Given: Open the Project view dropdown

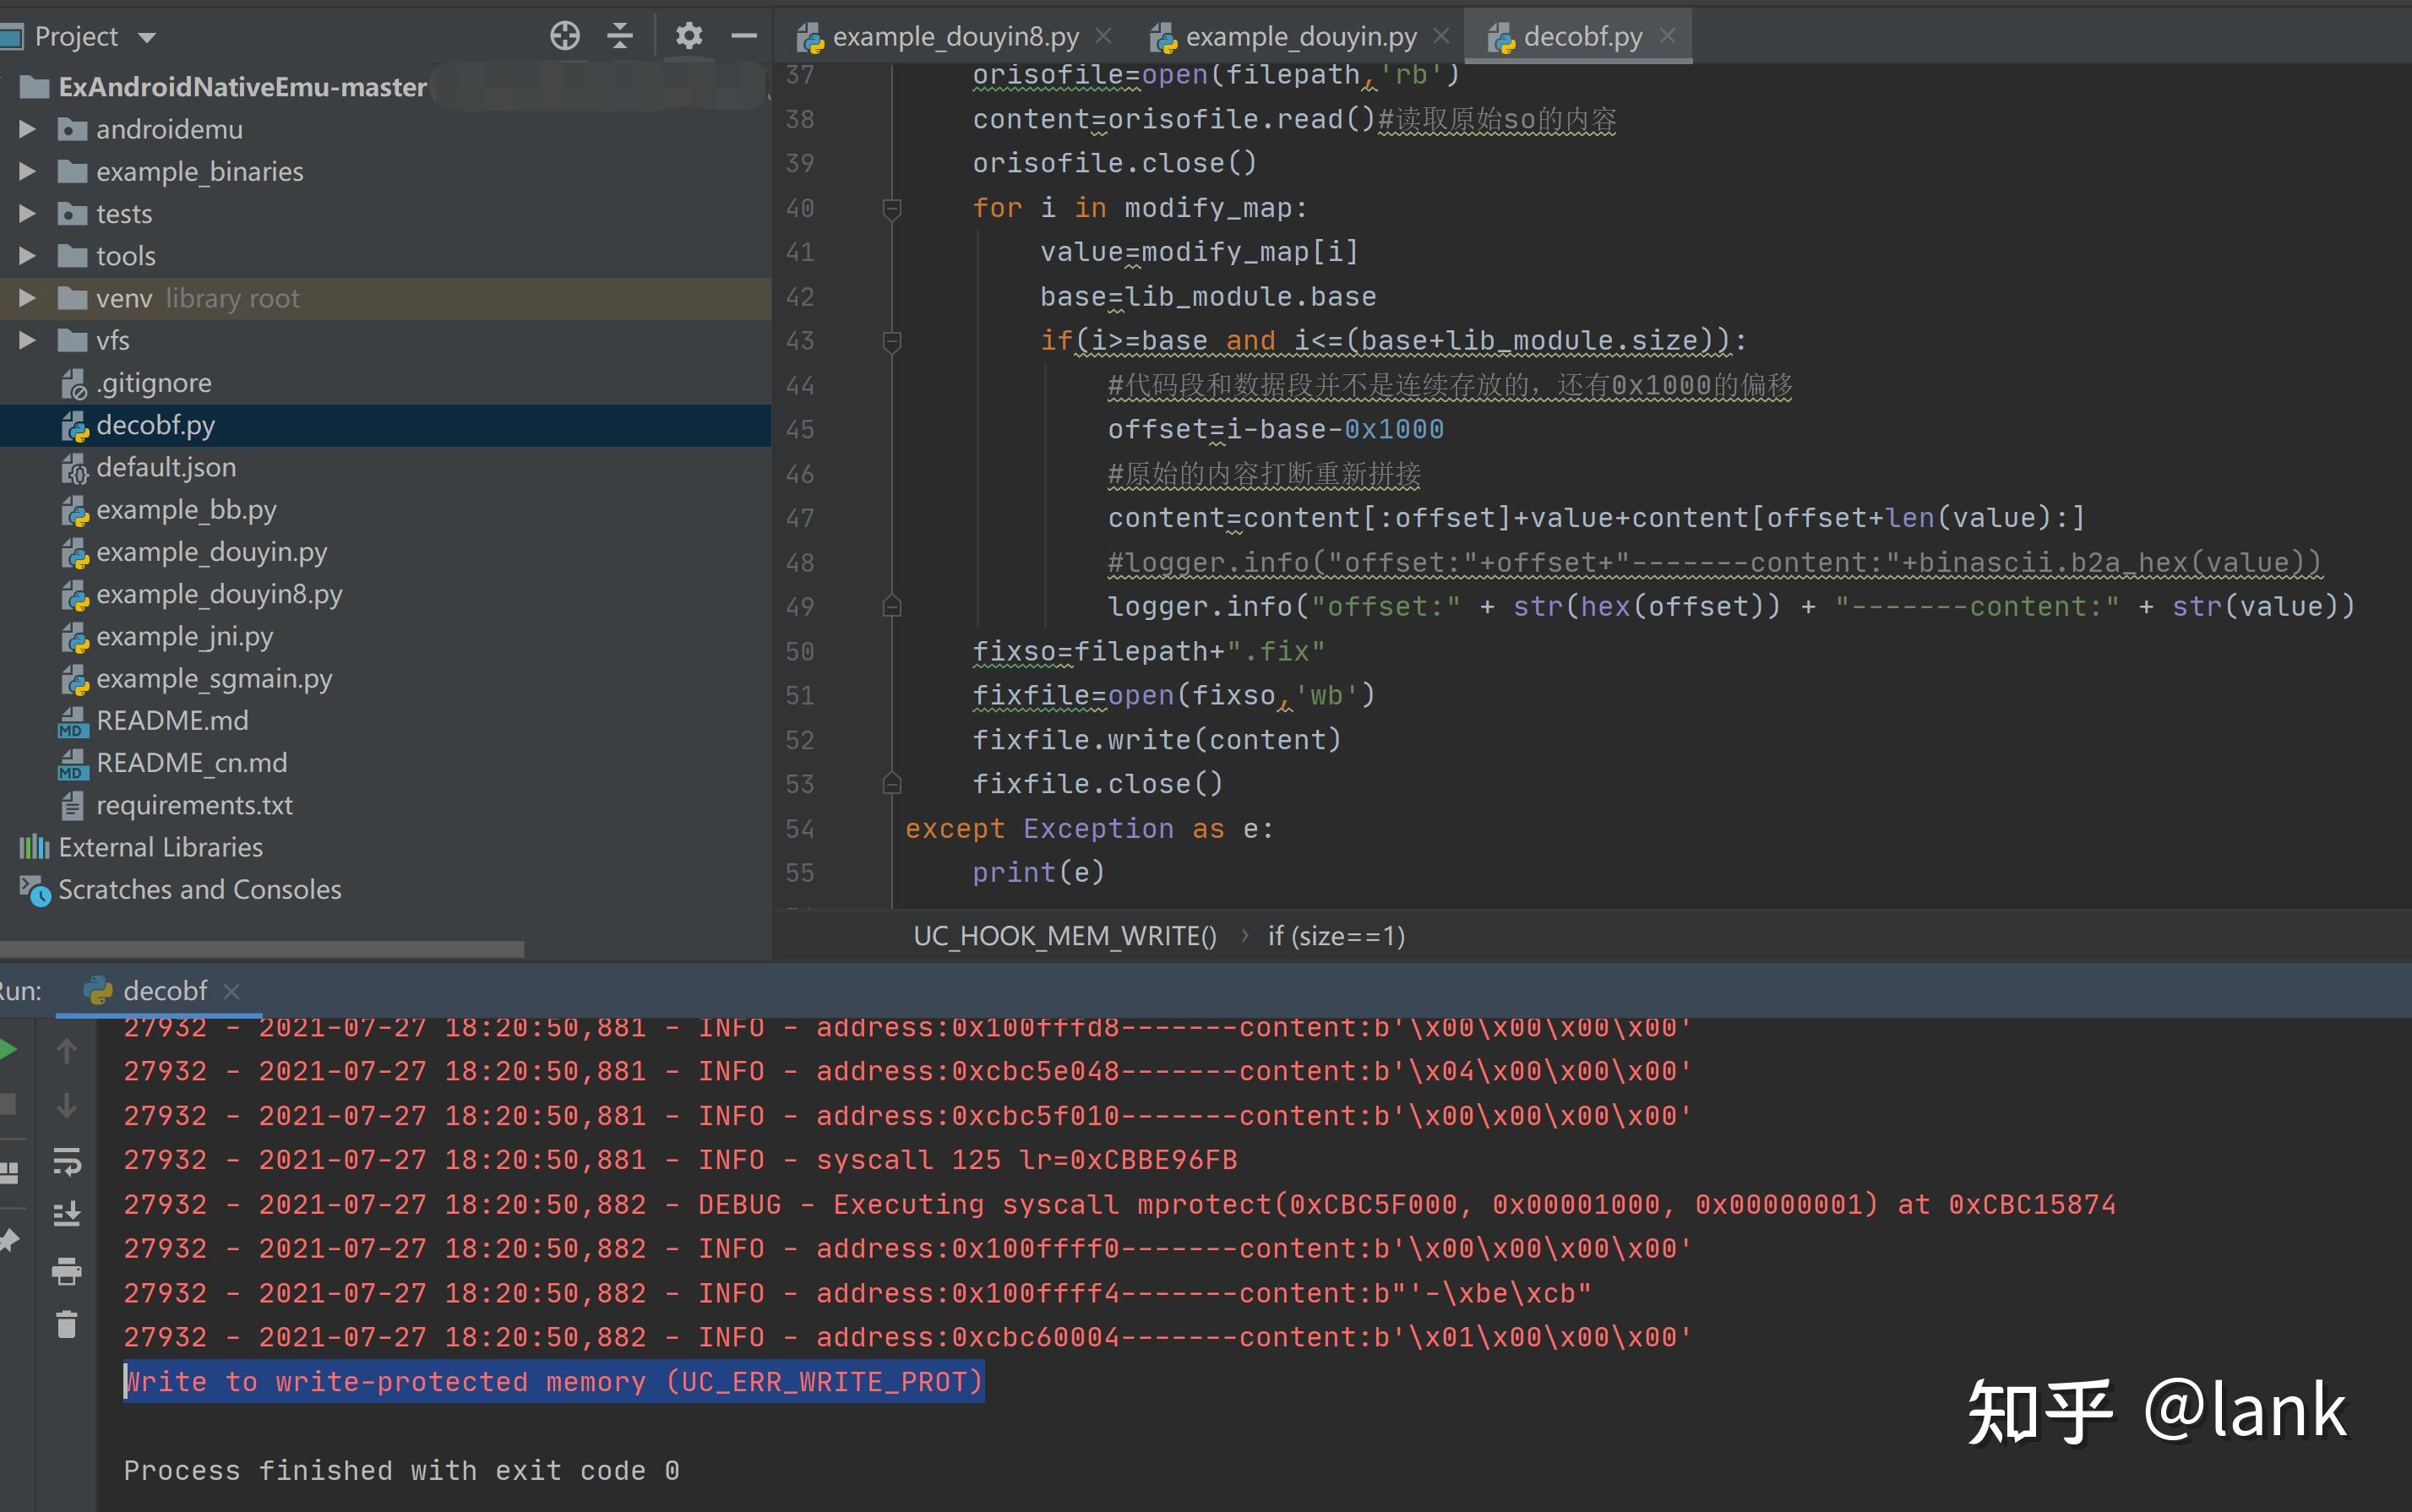Looking at the screenshot, I should 147,38.
